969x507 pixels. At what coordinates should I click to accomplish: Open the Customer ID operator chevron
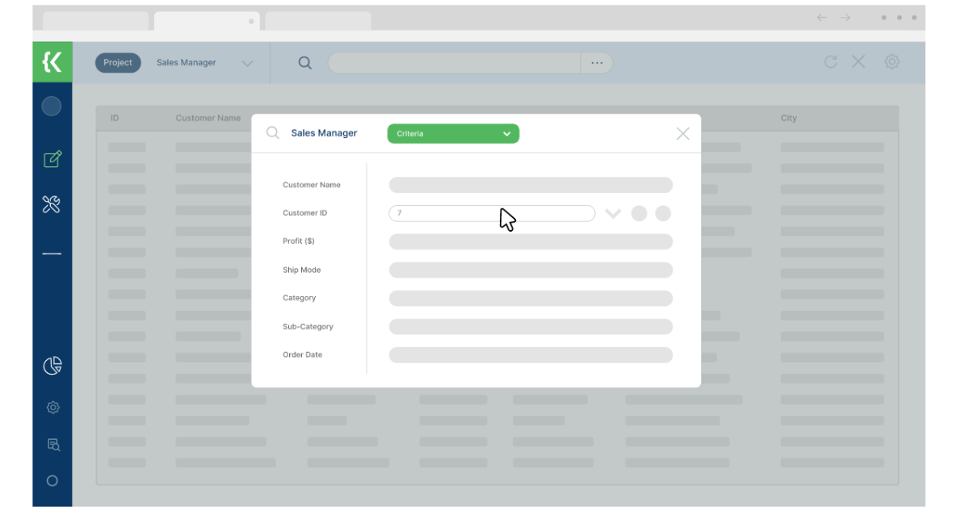click(613, 214)
